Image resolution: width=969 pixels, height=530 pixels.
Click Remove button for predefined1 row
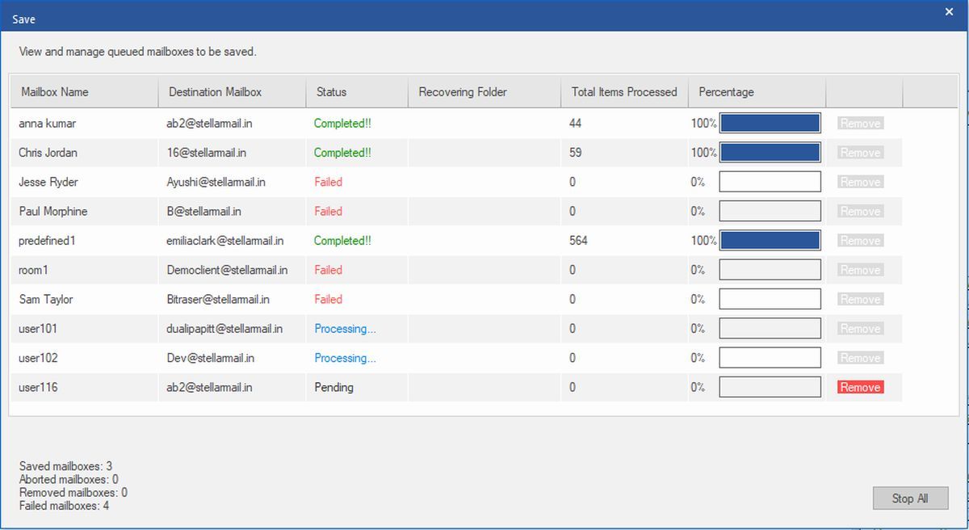(860, 241)
